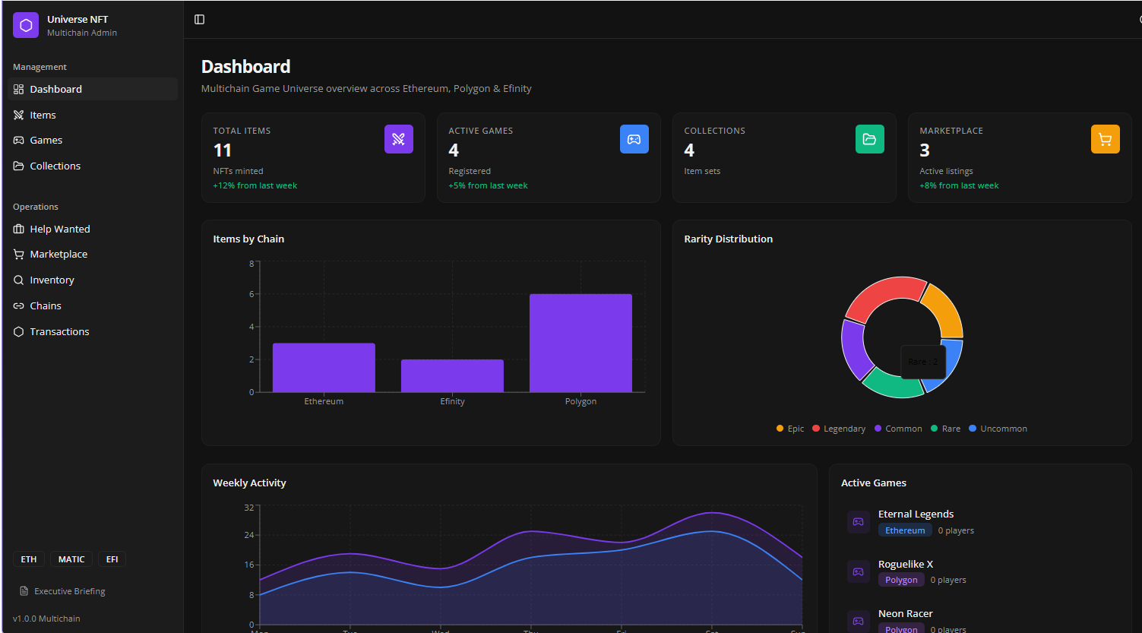Select the ETH chain badge
Viewport: 1142px width, 633px height.
pyautogui.click(x=29, y=559)
